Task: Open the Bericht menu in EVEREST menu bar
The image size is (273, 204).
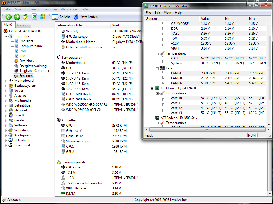Action: (x=34, y=9)
